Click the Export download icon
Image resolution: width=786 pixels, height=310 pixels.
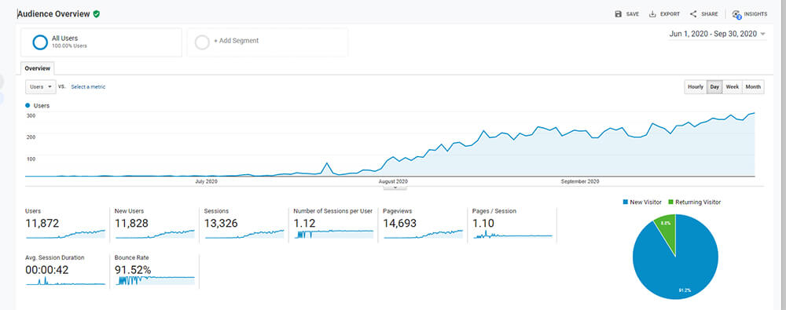[x=652, y=14]
